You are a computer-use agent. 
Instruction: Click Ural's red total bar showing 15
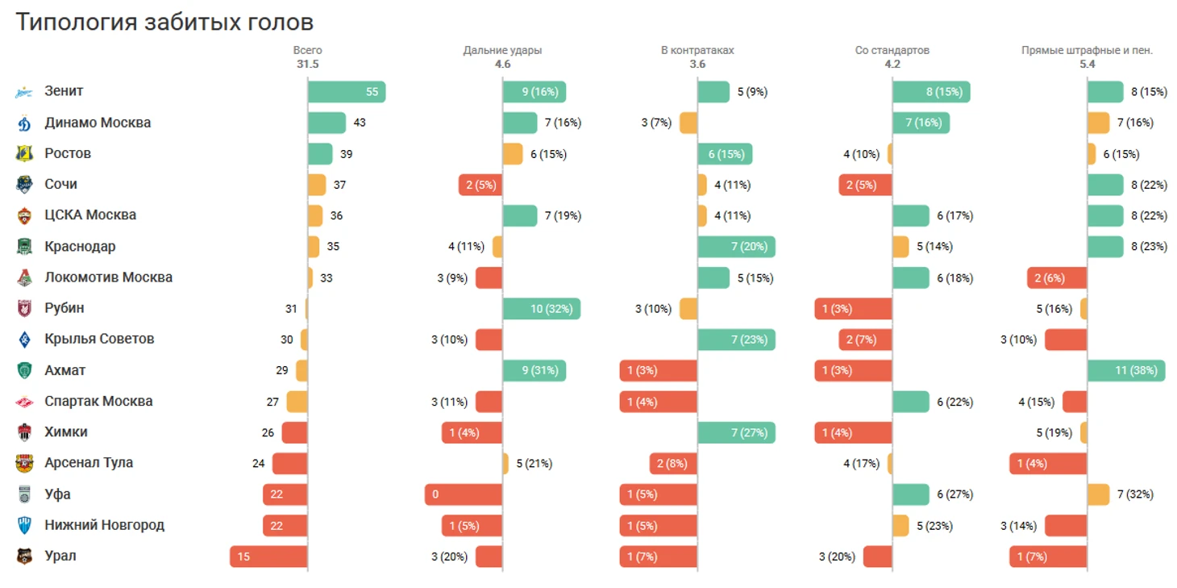tap(268, 557)
